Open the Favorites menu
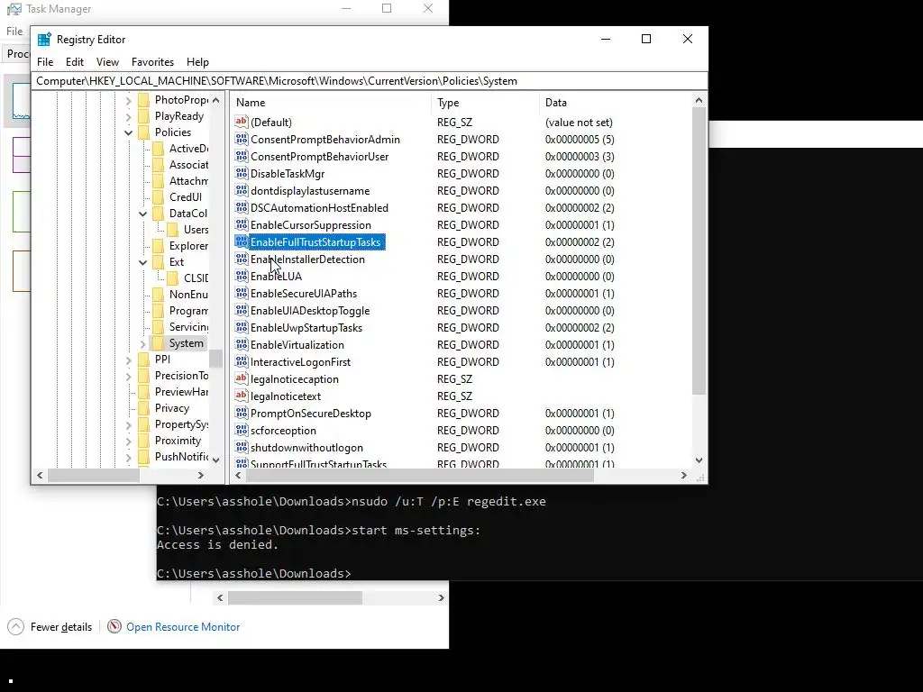Image resolution: width=923 pixels, height=692 pixels. [152, 62]
